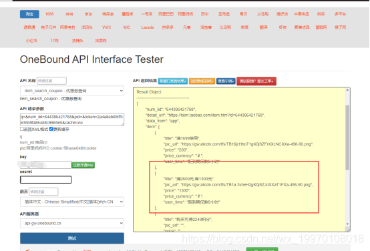Submit a ticket via the red 提交工单 button

[x=256, y=81]
